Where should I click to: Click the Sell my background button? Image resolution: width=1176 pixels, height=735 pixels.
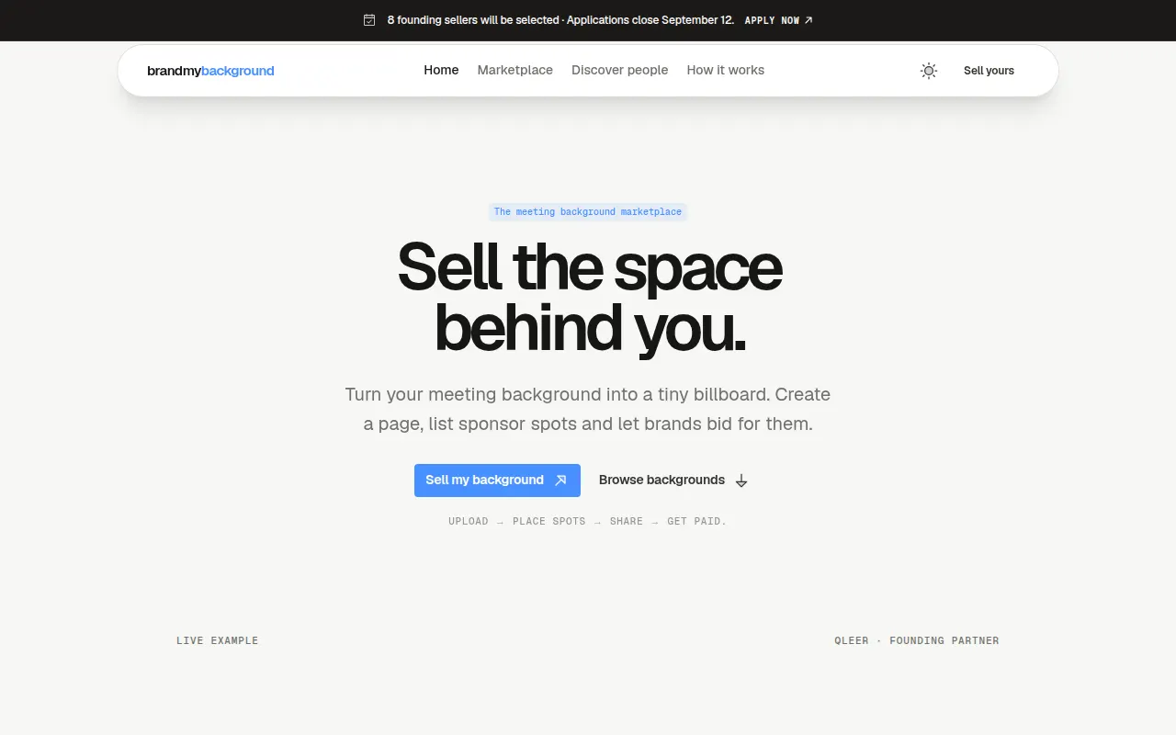[x=497, y=481]
